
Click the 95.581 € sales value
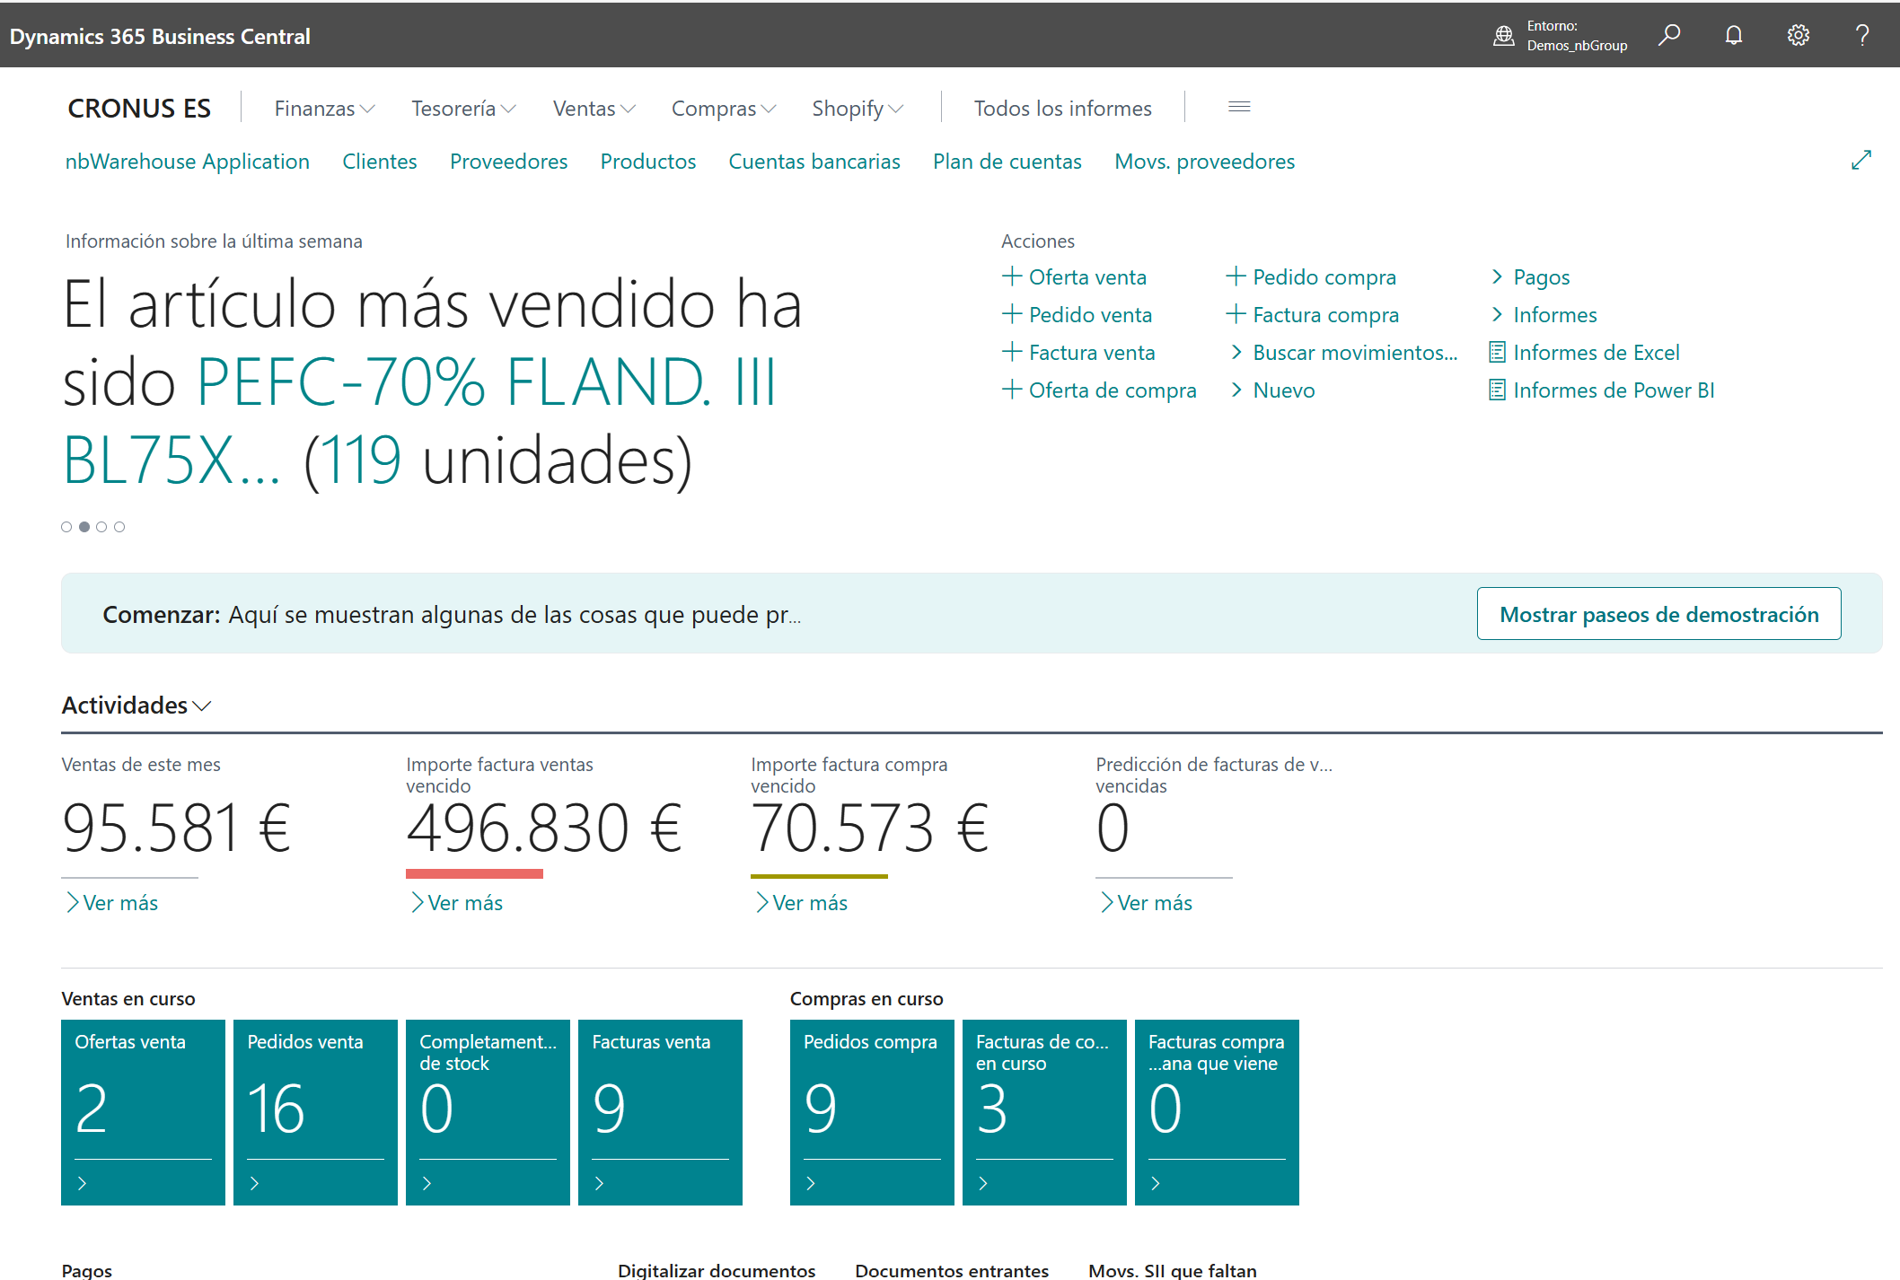click(177, 828)
